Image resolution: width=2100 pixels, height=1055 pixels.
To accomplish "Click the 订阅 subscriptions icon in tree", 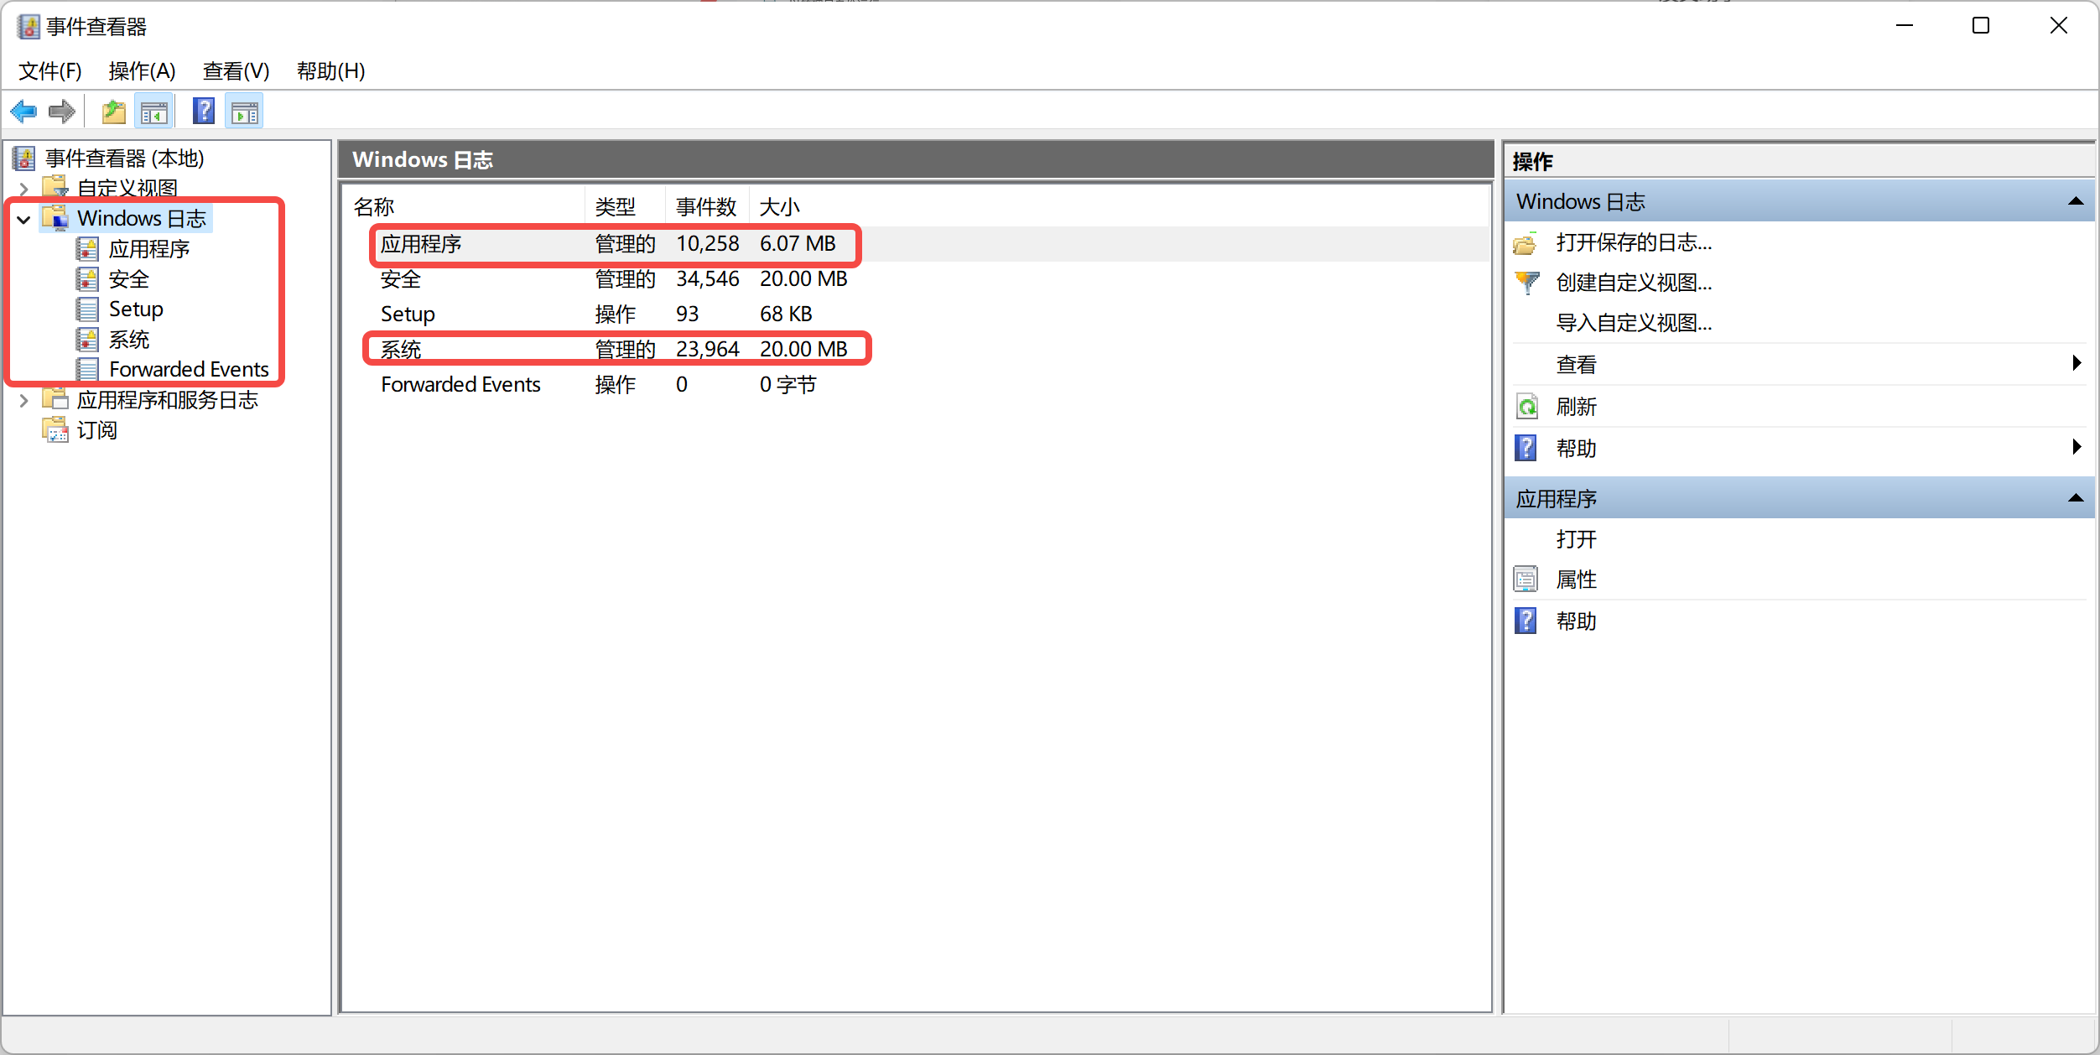I will [x=55, y=429].
